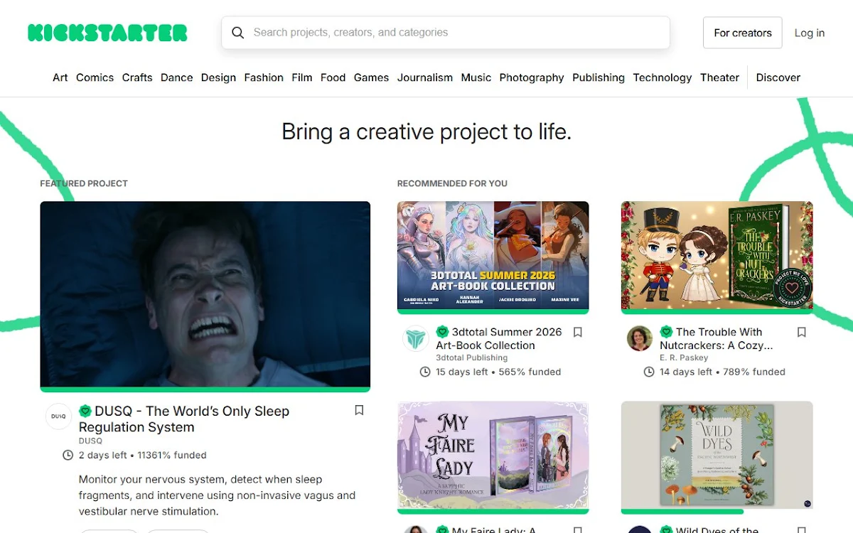Click clock icon next to 2 days left
The width and height of the screenshot is (853, 533).
coord(68,455)
